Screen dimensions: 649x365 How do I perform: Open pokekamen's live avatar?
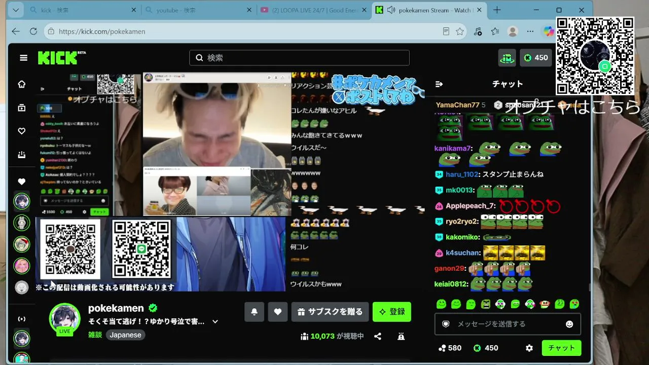pos(64,318)
